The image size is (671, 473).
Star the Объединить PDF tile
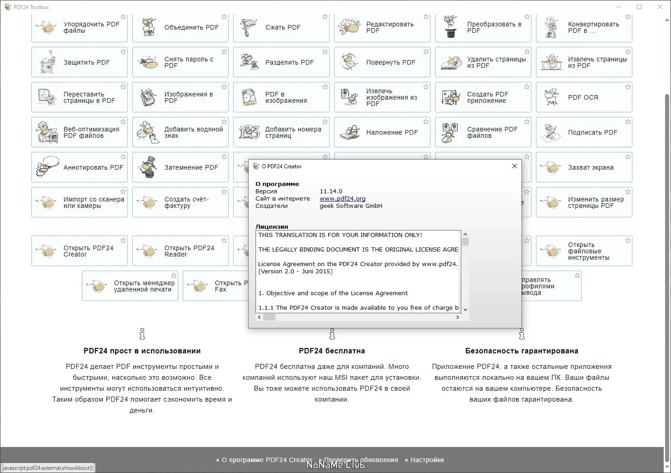tap(224, 17)
